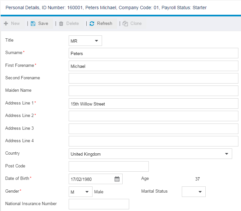The height and width of the screenshot is (211, 241).
Task: Select the Surname field containing Peters
Action: (x=153, y=53)
